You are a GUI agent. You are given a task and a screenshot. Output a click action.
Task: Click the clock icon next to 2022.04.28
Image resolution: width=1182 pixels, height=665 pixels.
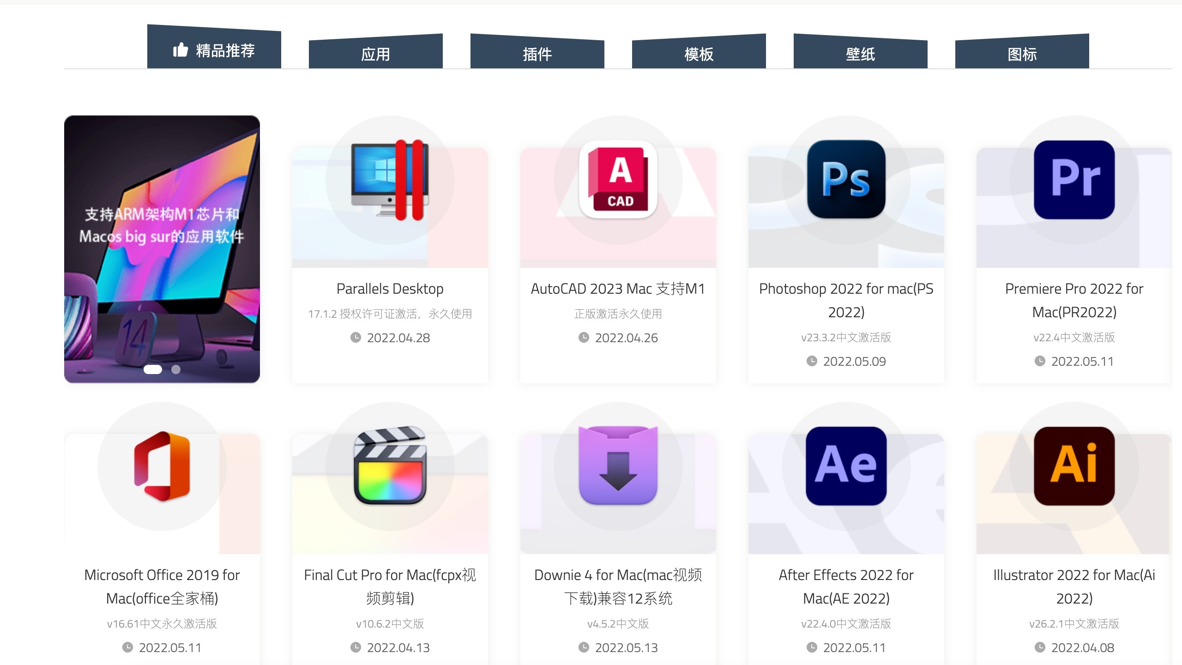pos(356,338)
